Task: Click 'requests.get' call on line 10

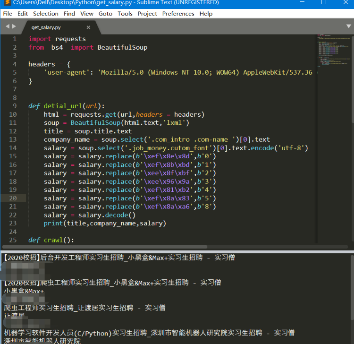Action: coord(93,115)
